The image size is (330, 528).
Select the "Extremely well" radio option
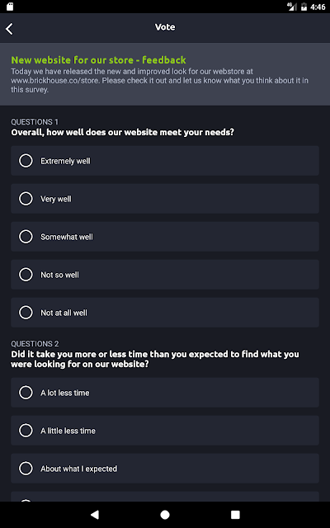tap(165, 161)
